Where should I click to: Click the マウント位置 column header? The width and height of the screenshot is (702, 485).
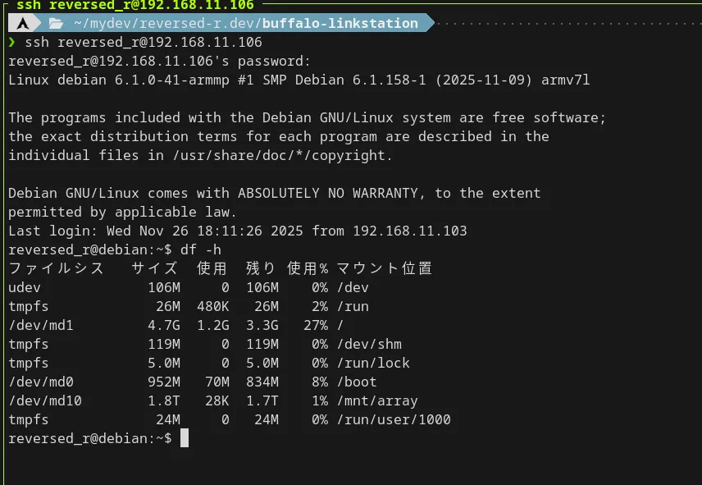(x=384, y=268)
